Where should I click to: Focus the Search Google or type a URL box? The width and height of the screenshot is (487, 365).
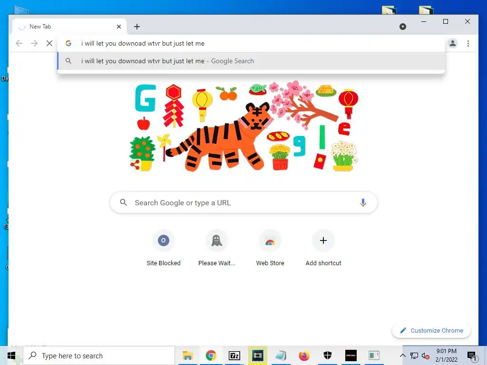click(x=244, y=202)
